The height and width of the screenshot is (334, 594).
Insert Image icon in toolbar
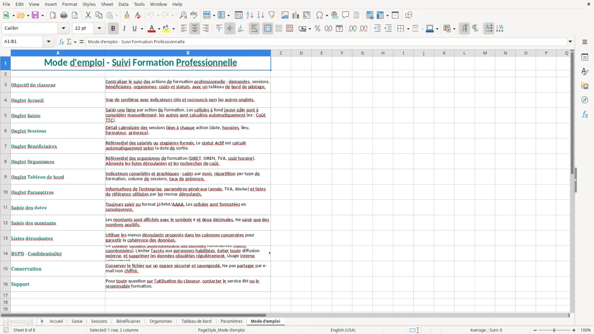point(285,15)
